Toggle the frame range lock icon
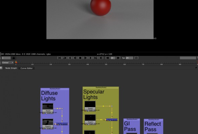 pos(14,58)
